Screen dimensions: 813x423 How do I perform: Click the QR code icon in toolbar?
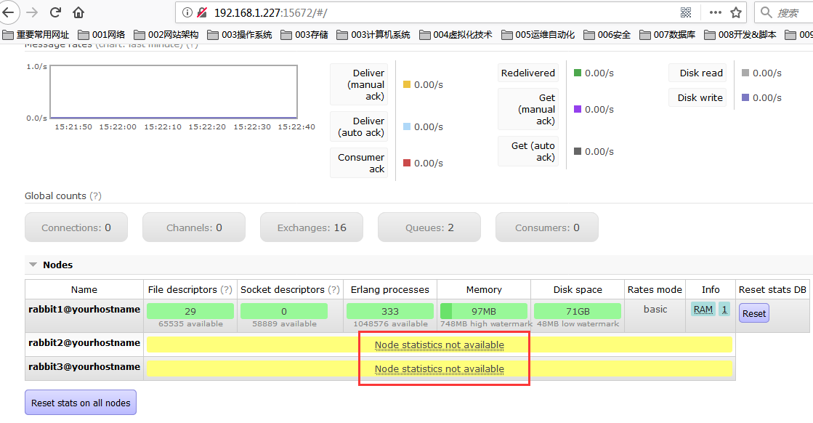[686, 12]
